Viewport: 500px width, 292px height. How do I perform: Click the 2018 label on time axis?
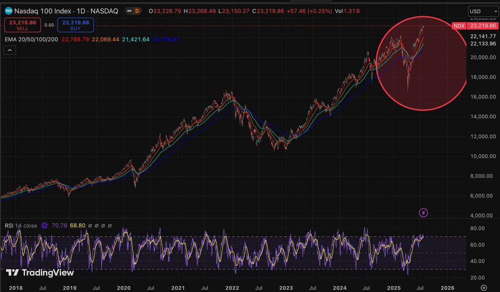tap(16, 288)
